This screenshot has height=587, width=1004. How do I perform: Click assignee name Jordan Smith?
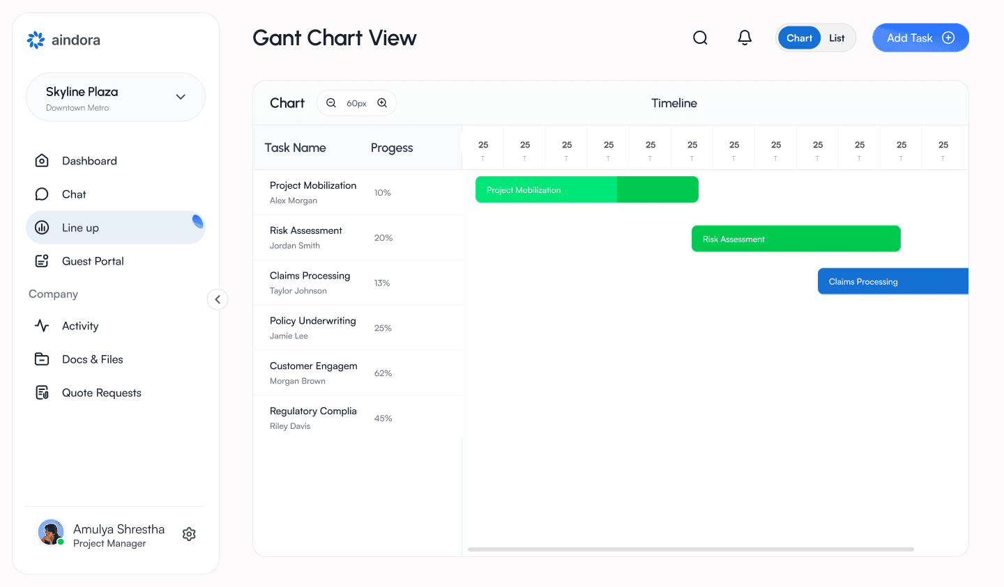click(x=295, y=246)
